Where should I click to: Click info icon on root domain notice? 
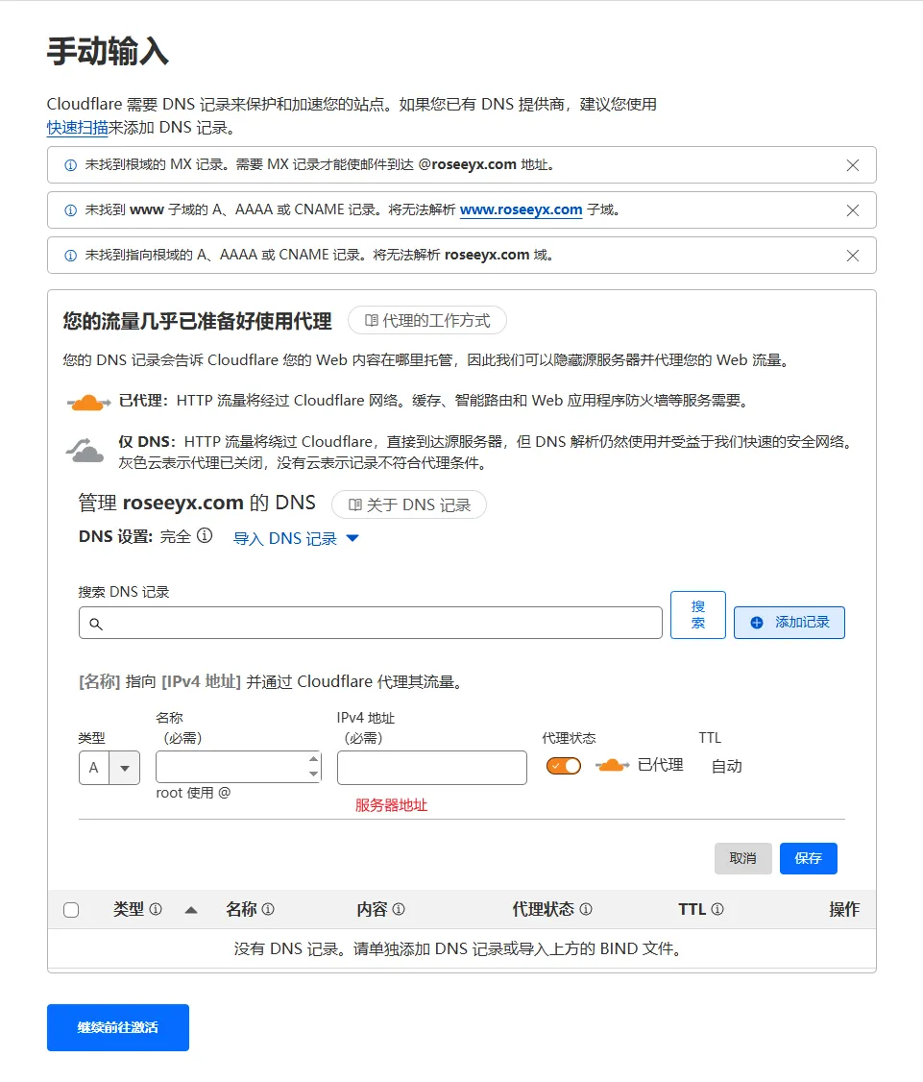point(70,256)
